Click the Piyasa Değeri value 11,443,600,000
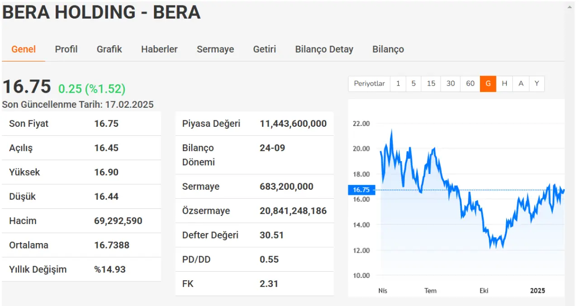579x306 pixels. pyautogui.click(x=293, y=124)
